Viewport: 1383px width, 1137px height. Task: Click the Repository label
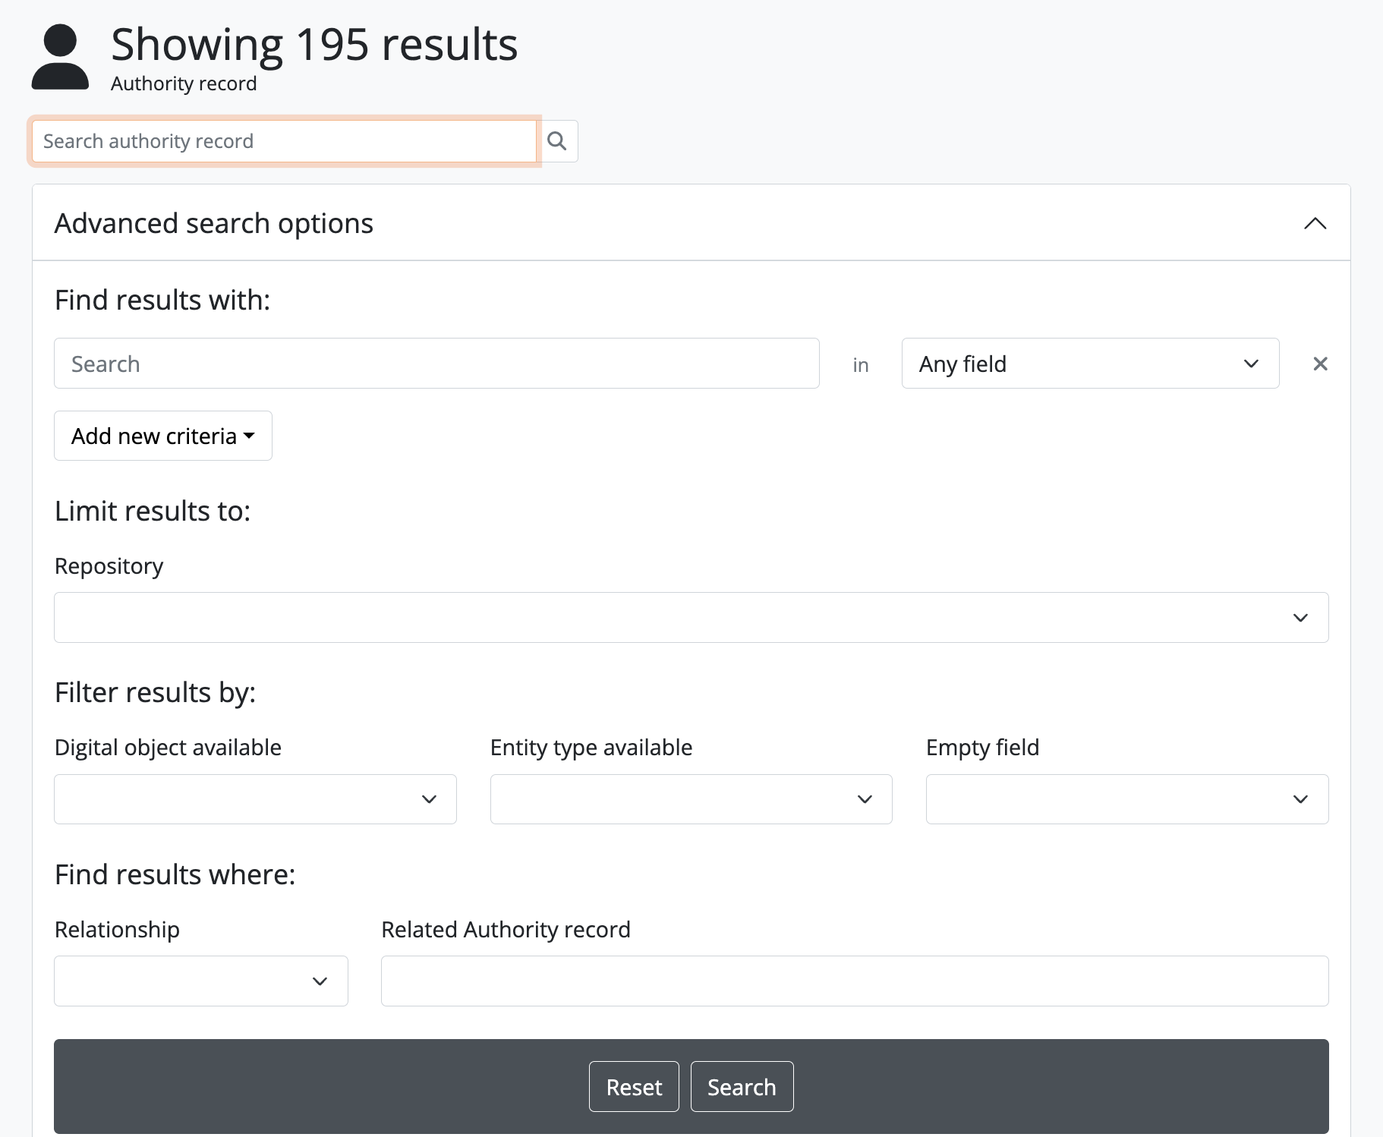coord(109,566)
